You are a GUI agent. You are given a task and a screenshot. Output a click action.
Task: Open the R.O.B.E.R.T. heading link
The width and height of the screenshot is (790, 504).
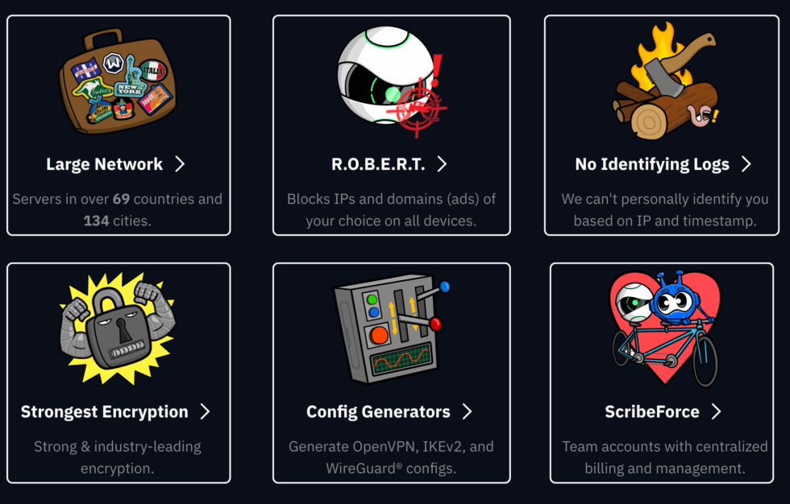click(378, 164)
